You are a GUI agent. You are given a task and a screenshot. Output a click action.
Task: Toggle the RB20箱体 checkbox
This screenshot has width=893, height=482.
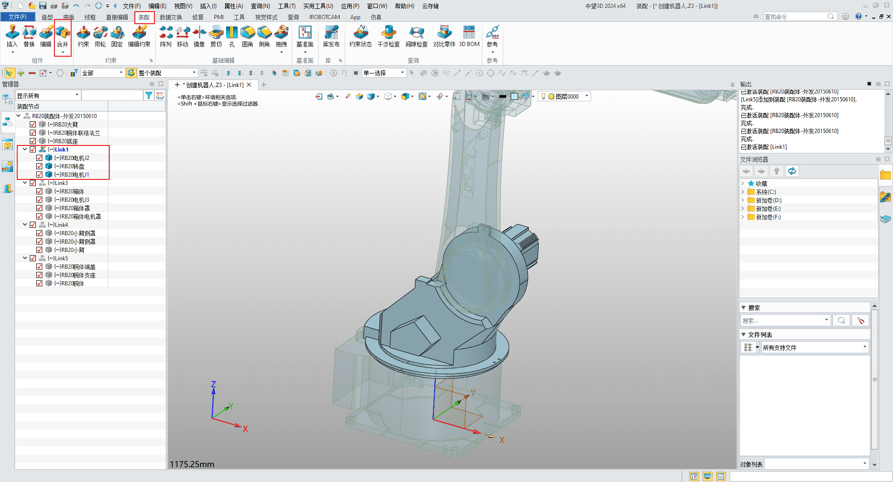[40, 191]
